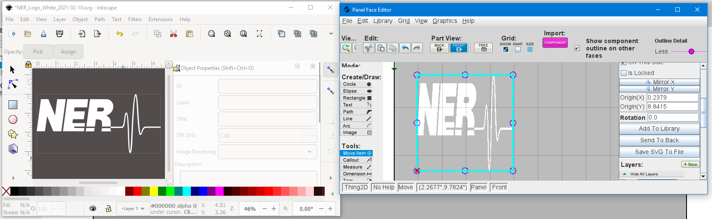Toggle layer lock in Inkscape status bar
This screenshot has width=712, height=219.
[108, 209]
